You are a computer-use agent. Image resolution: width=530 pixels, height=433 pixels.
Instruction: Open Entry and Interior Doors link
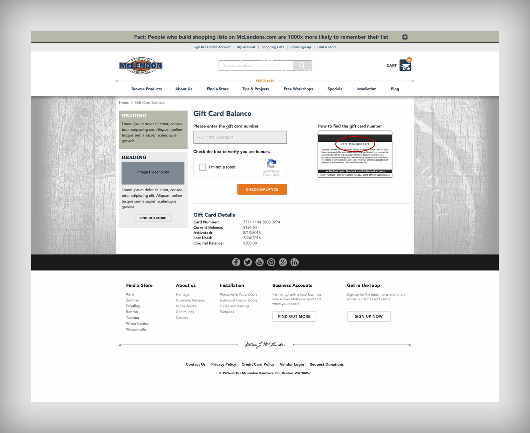coord(238,300)
